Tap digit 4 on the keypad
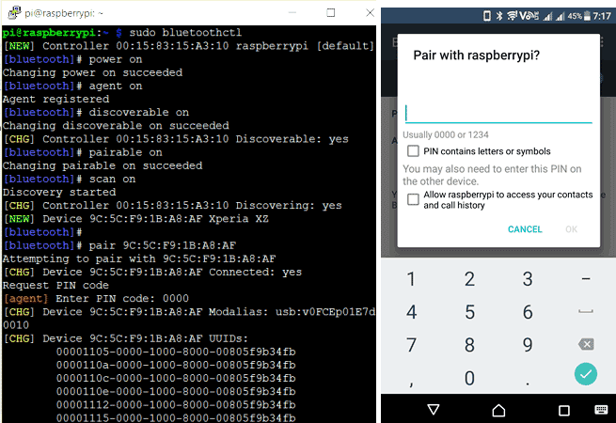 [x=411, y=312]
